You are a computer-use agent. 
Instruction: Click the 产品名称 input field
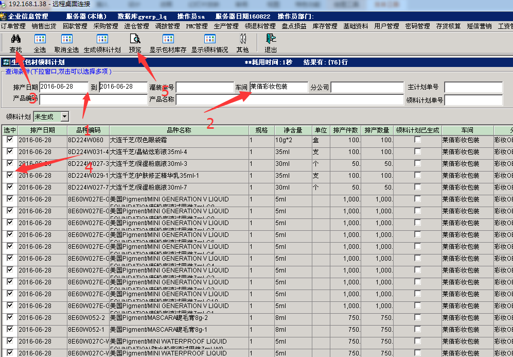(x=290, y=100)
